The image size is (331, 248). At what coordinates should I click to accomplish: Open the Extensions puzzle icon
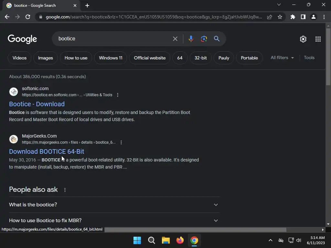tap(293, 17)
